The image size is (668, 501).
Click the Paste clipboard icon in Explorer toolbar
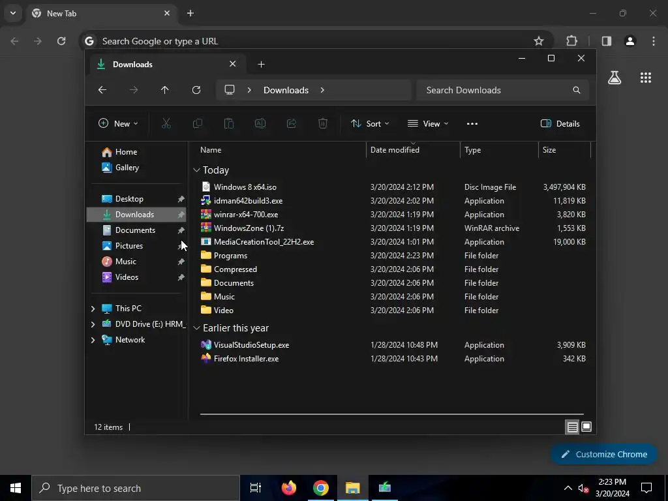coord(229,123)
